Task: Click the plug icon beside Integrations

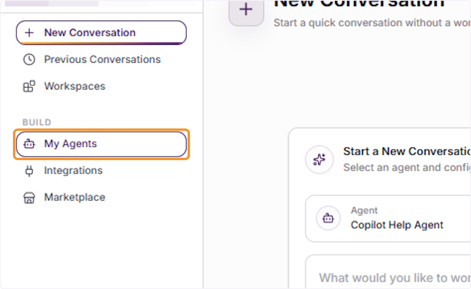Action: click(29, 171)
